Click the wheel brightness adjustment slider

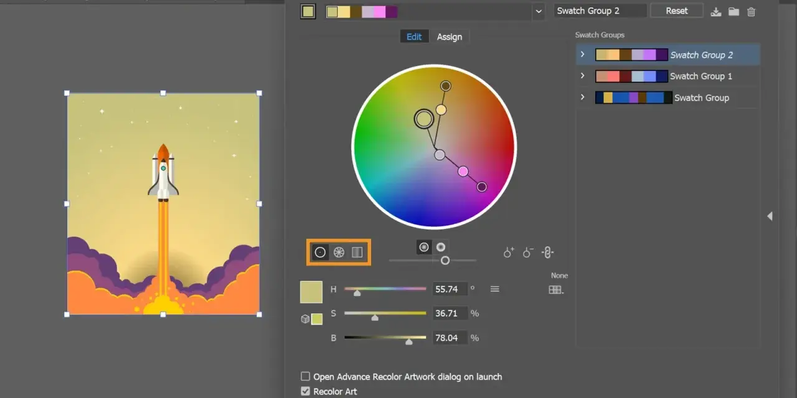(433, 261)
